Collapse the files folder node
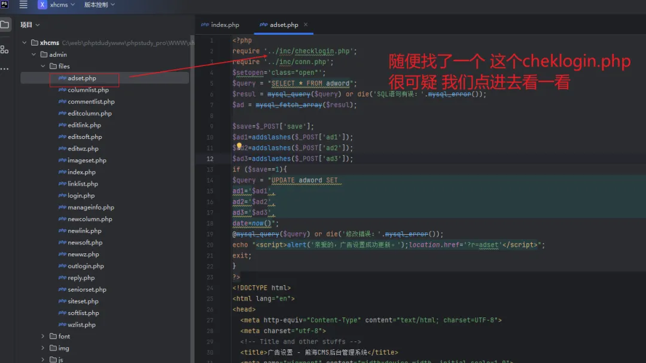This screenshot has width=646, height=363. click(x=43, y=66)
